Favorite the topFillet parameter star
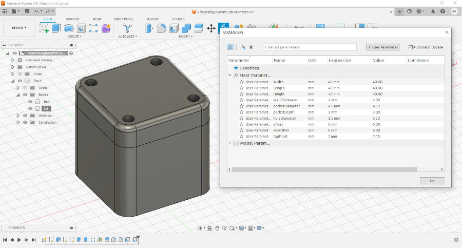The image size is (462, 248). click(242, 137)
